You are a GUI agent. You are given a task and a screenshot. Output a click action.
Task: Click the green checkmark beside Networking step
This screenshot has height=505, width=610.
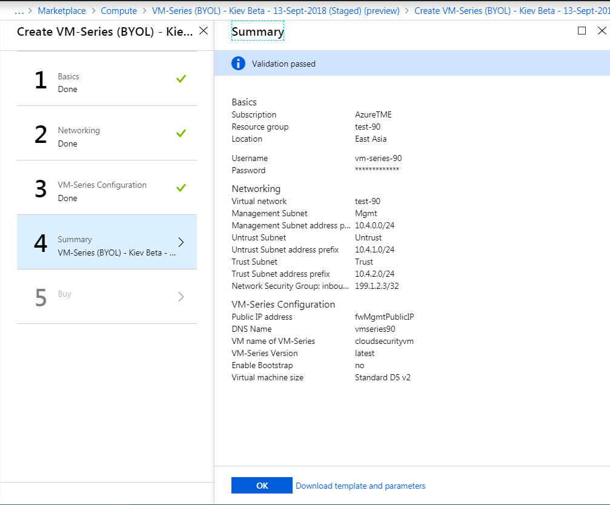click(x=181, y=133)
